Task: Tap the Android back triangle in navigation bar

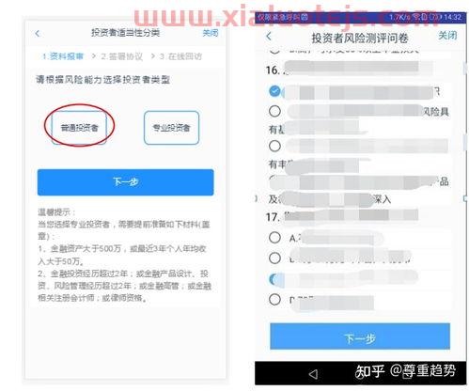Action: click(313, 373)
